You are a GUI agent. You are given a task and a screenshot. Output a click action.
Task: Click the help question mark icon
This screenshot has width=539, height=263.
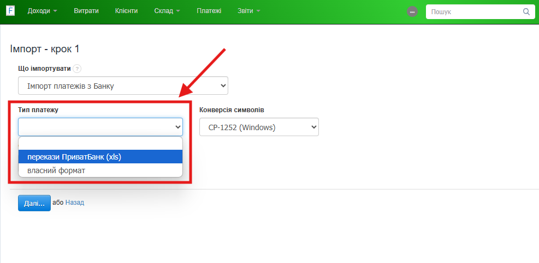77,69
